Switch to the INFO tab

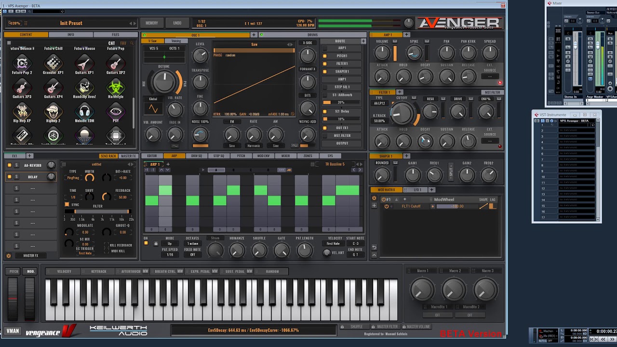(71, 35)
